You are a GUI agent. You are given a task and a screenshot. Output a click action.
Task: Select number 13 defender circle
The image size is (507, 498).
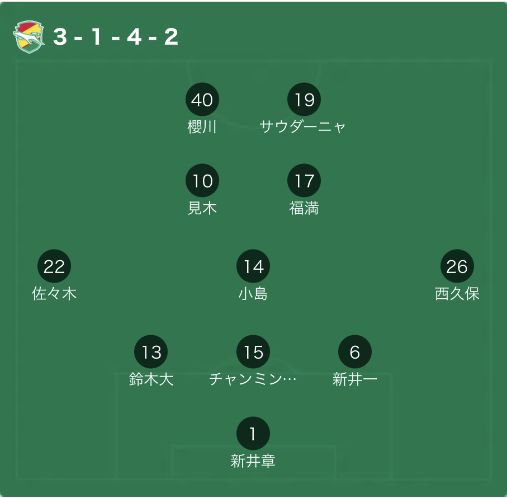151,352
